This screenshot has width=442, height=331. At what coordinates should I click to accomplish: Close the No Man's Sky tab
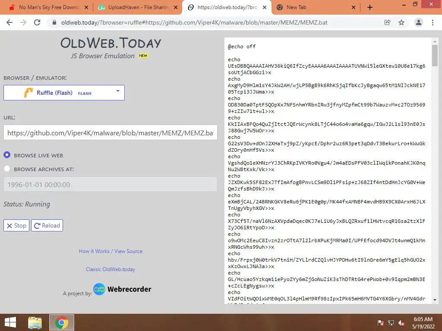pos(86,8)
